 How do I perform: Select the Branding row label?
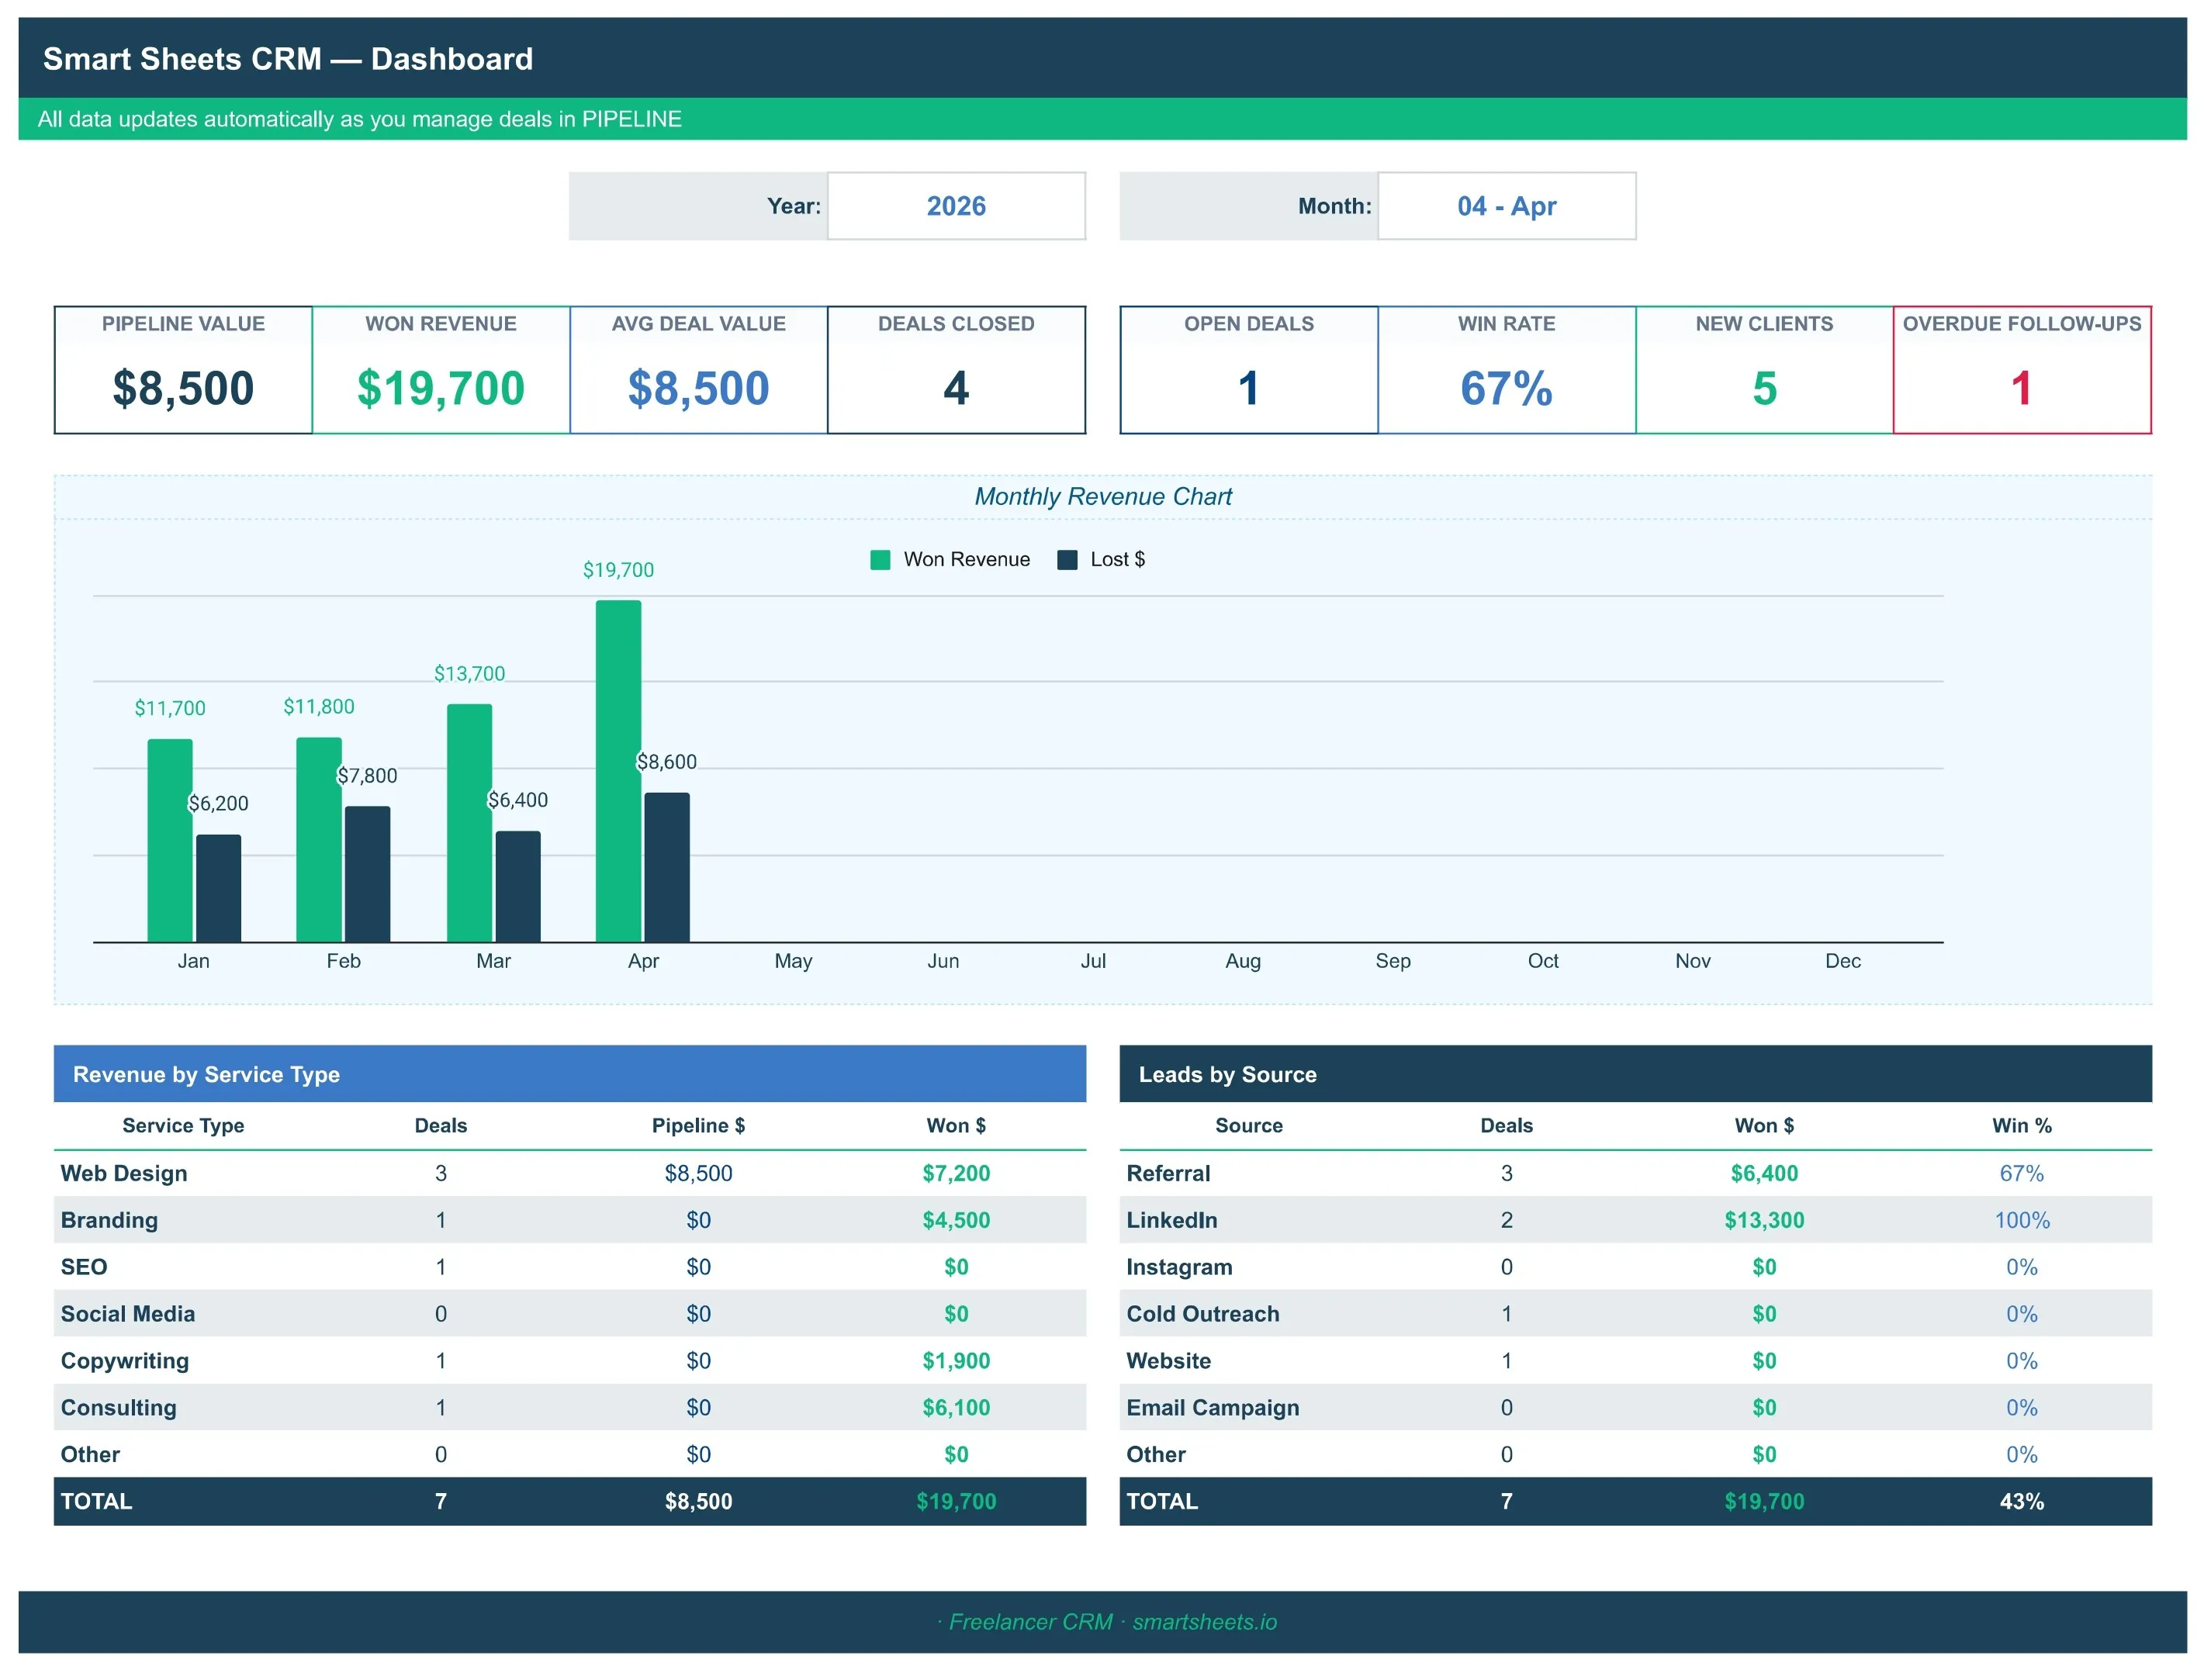coord(109,1220)
